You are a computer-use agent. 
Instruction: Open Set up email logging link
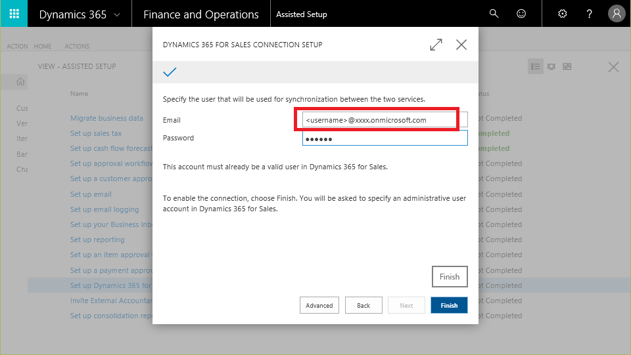pyautogui.click(x=105, y=209)
